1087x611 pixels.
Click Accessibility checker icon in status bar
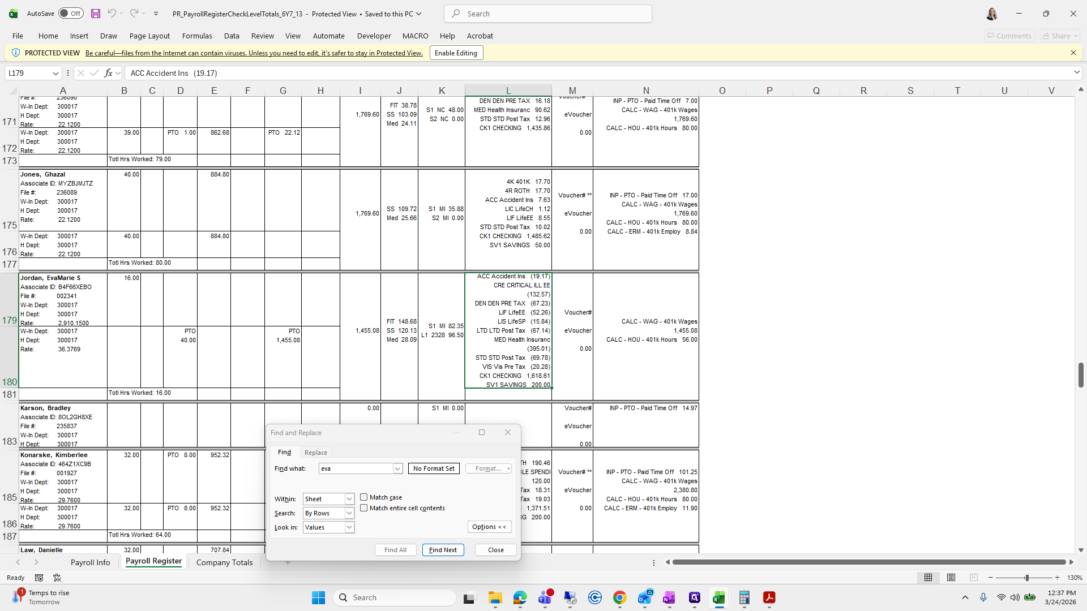pos(57,578)
